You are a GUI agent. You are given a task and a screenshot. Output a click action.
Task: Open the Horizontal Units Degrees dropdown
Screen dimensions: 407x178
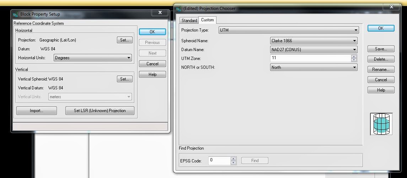point(93,58)
